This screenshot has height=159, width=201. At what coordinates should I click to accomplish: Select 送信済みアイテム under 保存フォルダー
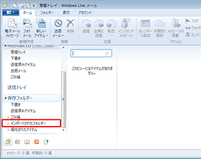tap(23, 111)
